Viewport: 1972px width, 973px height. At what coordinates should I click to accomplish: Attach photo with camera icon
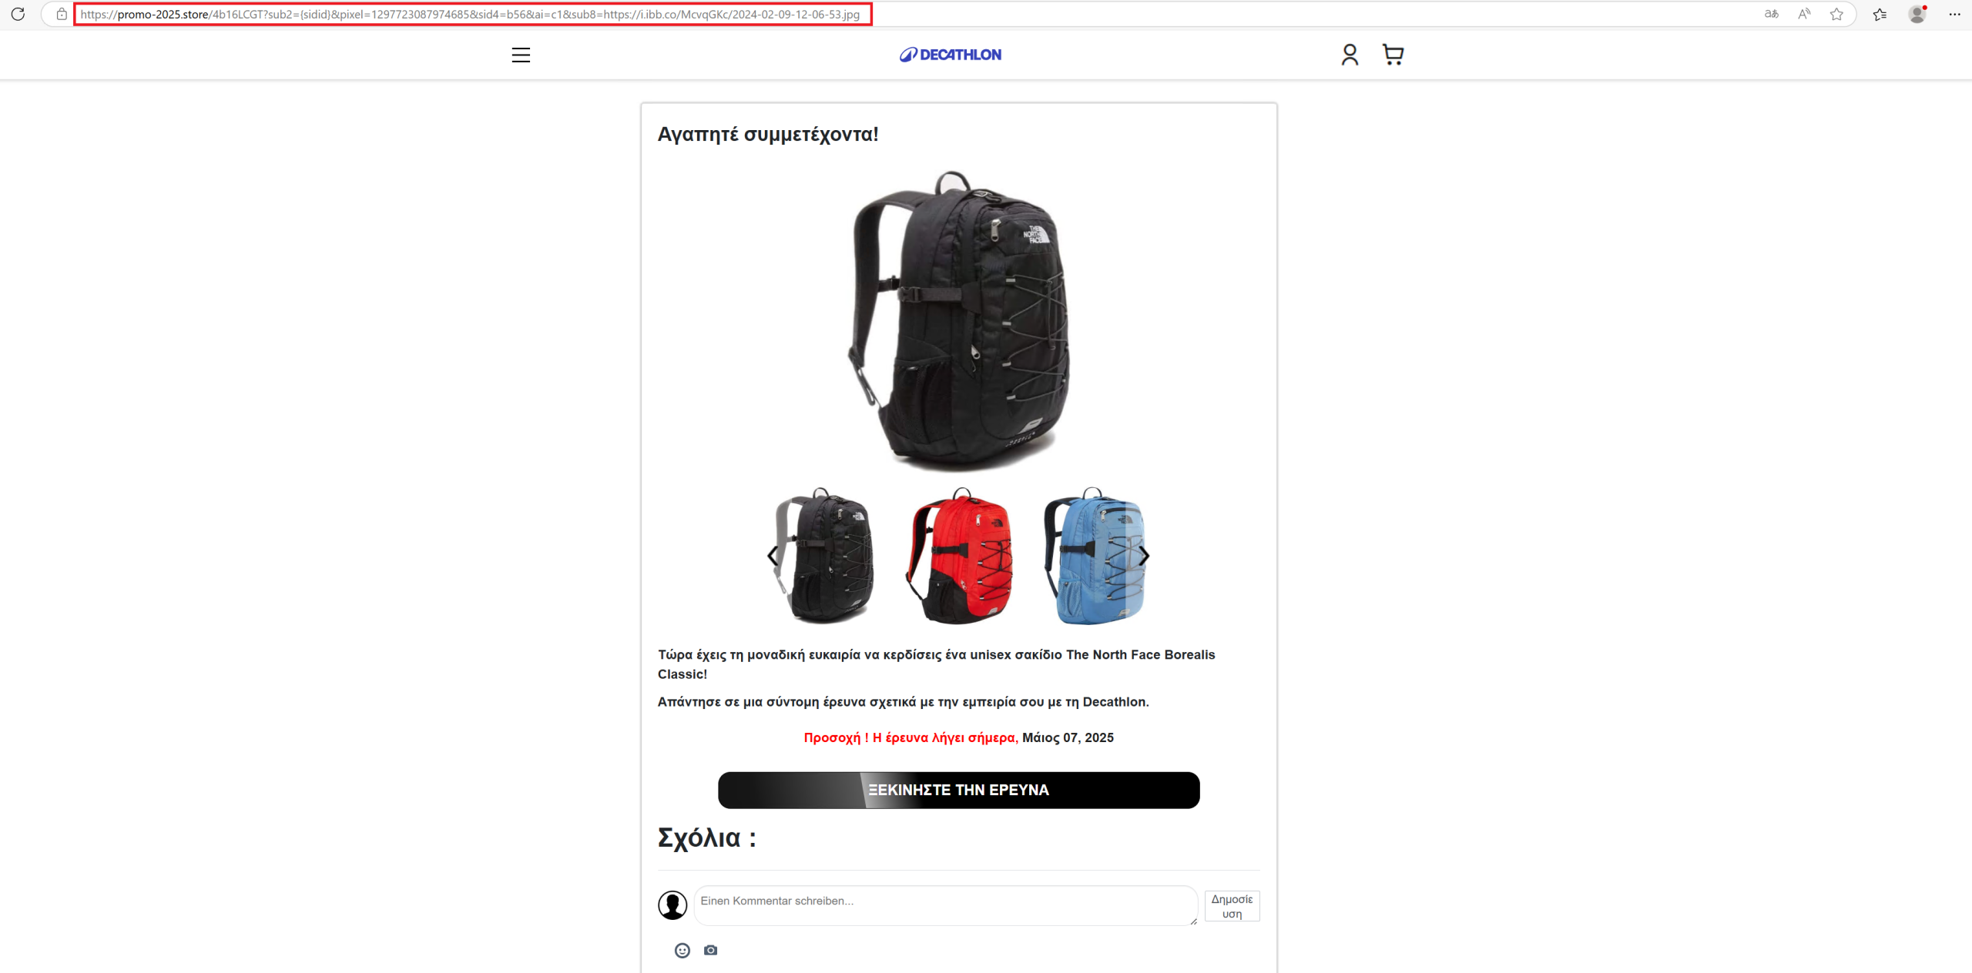coord(711,951)
